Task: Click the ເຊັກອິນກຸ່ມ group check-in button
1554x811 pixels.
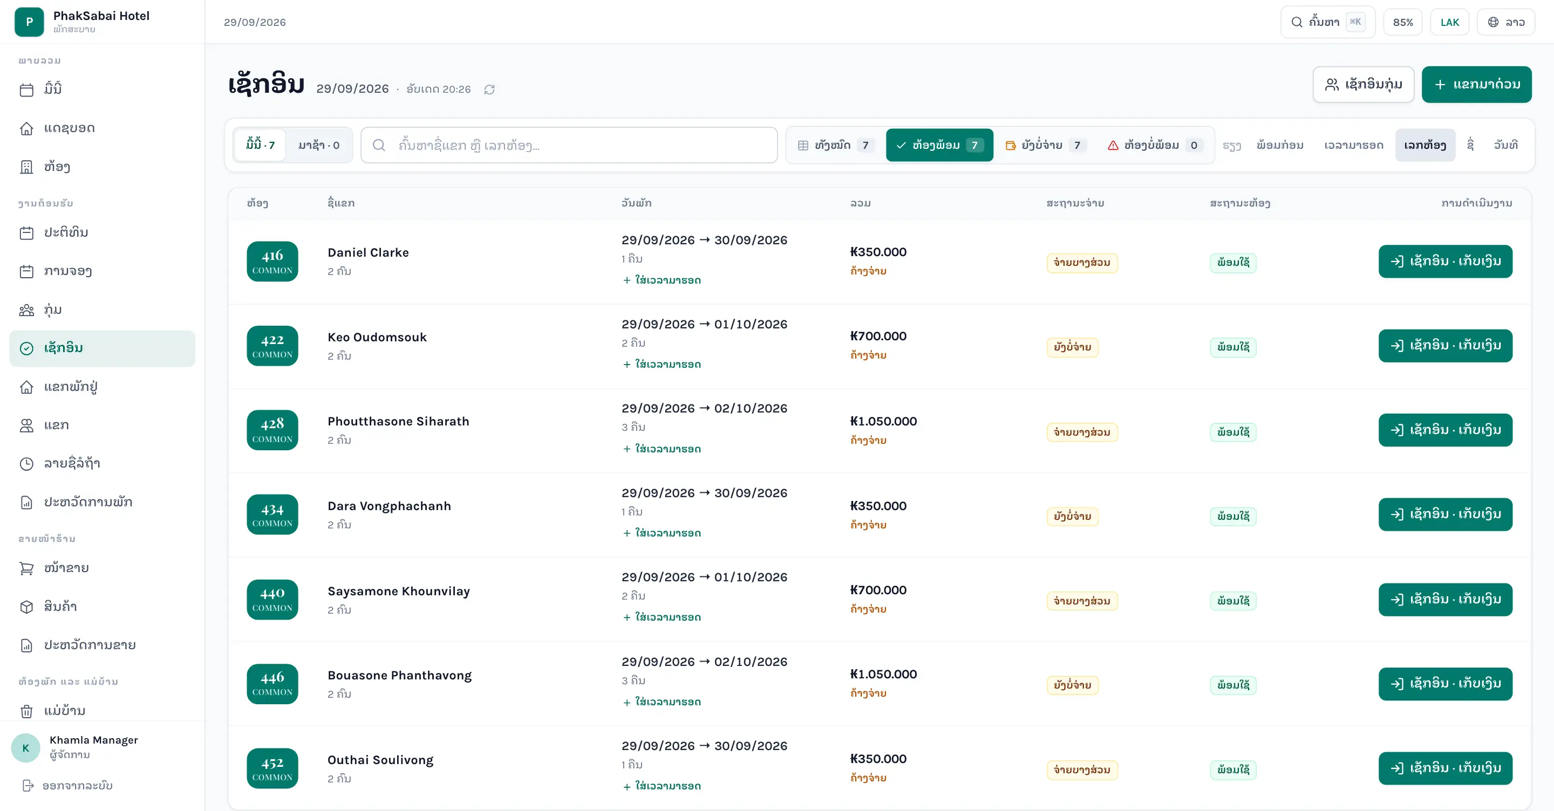Action: click(x=1364, y=85)
